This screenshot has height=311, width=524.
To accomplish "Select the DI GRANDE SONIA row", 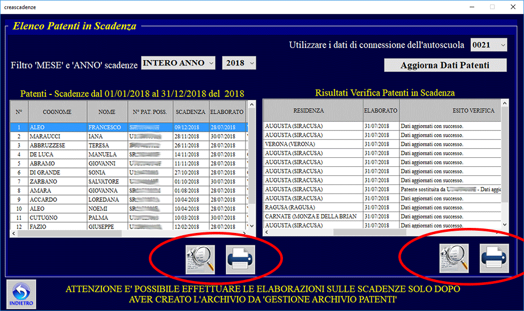I will click(x=130, y=172).
